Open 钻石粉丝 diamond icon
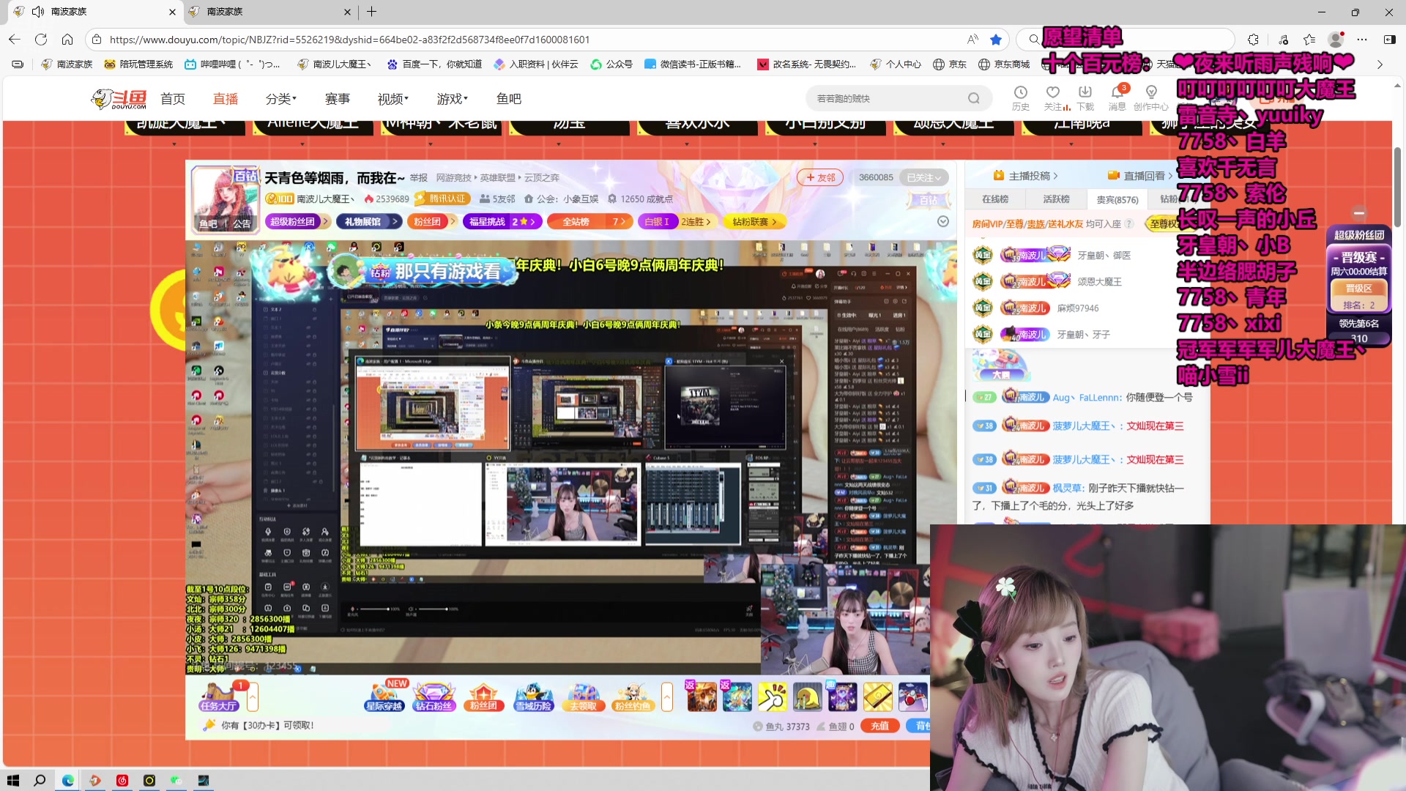The image size is (1406, 791). click(x=434, y=697)
